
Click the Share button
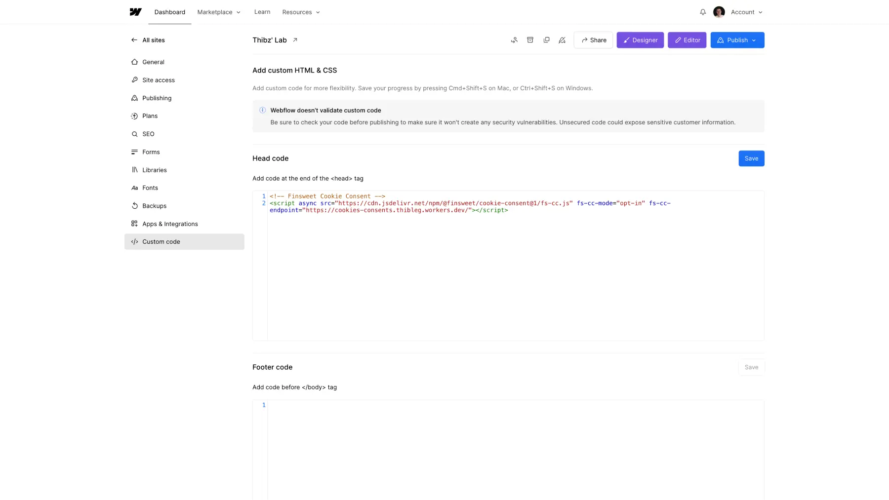[593, 40]
